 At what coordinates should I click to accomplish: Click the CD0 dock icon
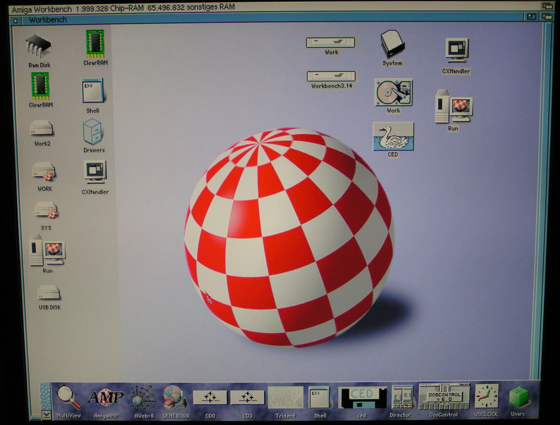point(210,398)
